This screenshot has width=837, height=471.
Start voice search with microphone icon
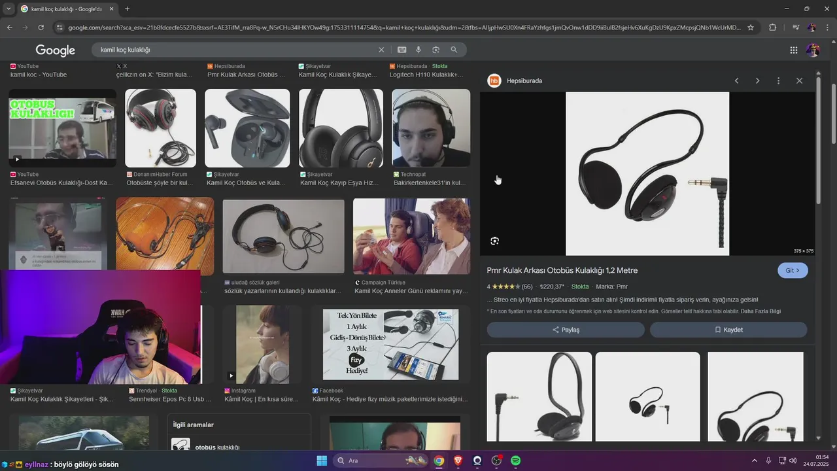[418, 50]
